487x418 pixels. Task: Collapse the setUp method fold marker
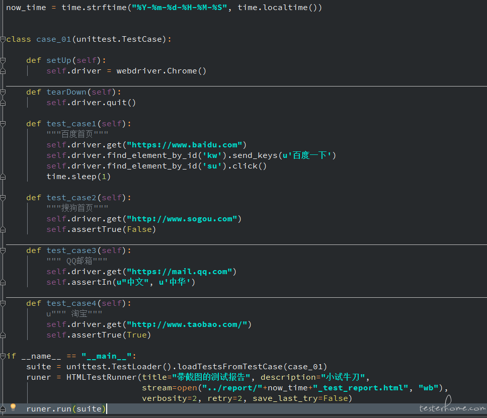coord(3,60)
